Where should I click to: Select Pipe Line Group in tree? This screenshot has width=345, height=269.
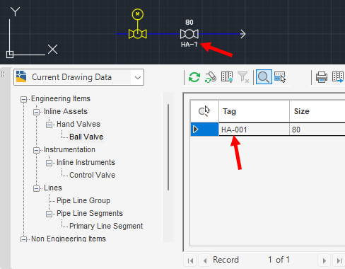pyautogui.click(x=83, y=200)
